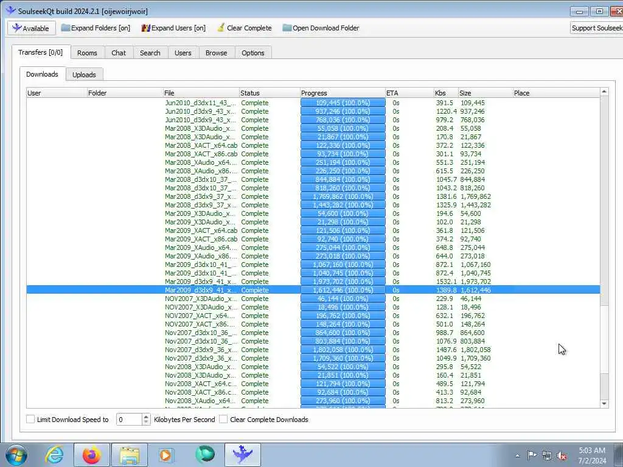Sort by the Status column header
Image resolution: width=623 pixels, height=467 pixels.
pos(270,93)
